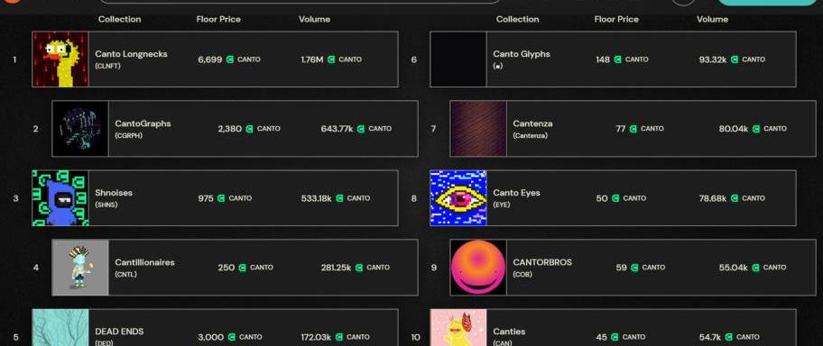Click the CANTO icon beside Shnoises volume

point(339,198)
